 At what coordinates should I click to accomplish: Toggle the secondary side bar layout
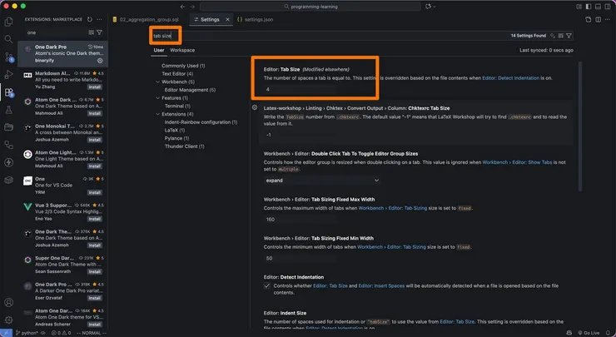pos(608,7)
